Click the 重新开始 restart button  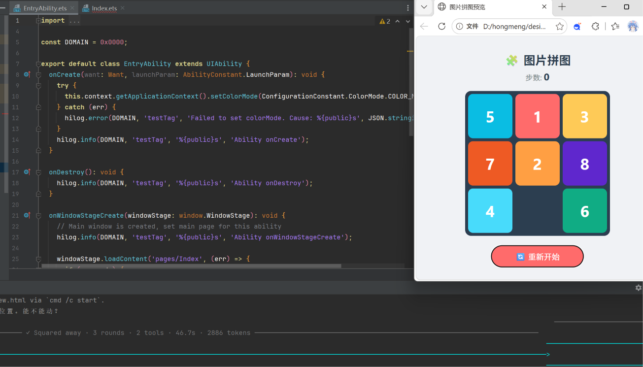pos(538,257)
